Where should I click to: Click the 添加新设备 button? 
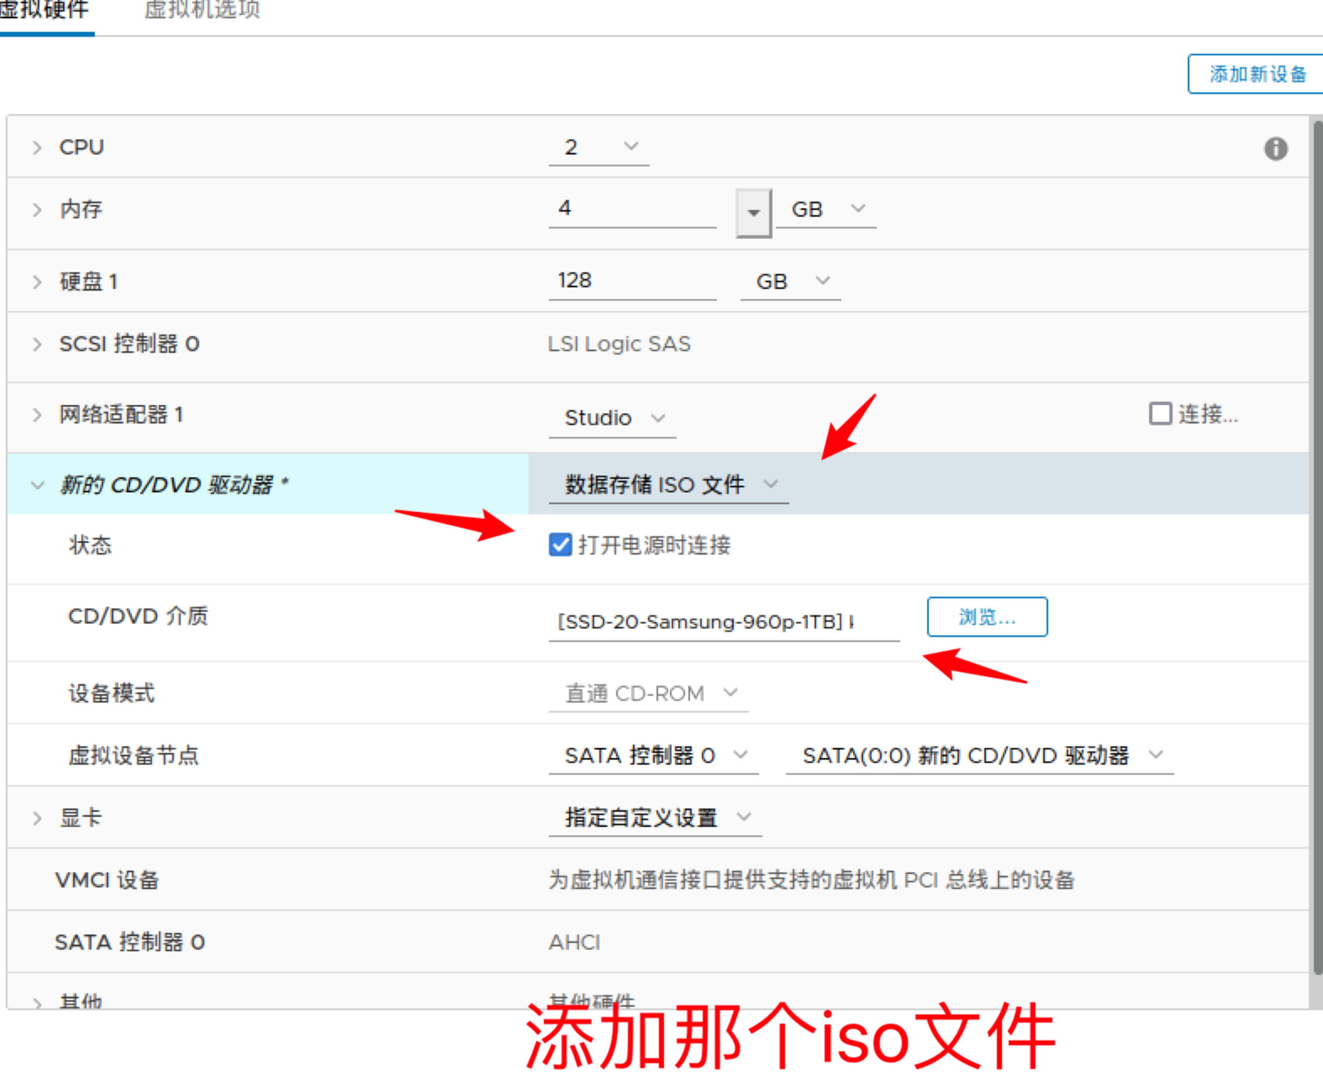[x=1256, y=74]
